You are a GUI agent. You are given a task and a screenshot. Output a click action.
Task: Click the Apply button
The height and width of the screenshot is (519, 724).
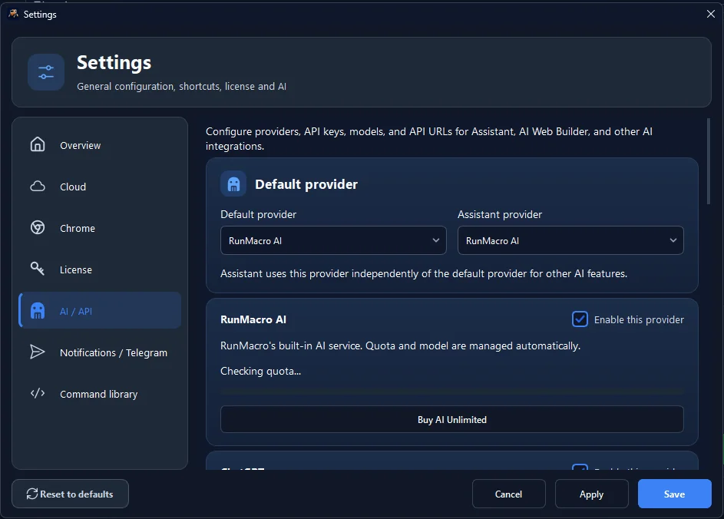tap(591, 494)
